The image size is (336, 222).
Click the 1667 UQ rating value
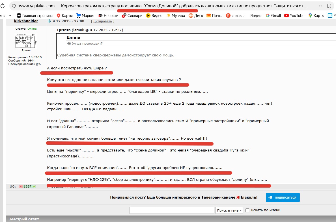(27, 186)
